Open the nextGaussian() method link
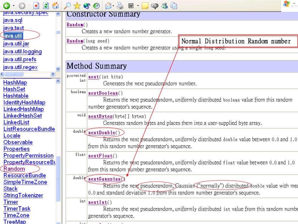The image size is (298, 224). pyautogui.click(x=104, y=179)
